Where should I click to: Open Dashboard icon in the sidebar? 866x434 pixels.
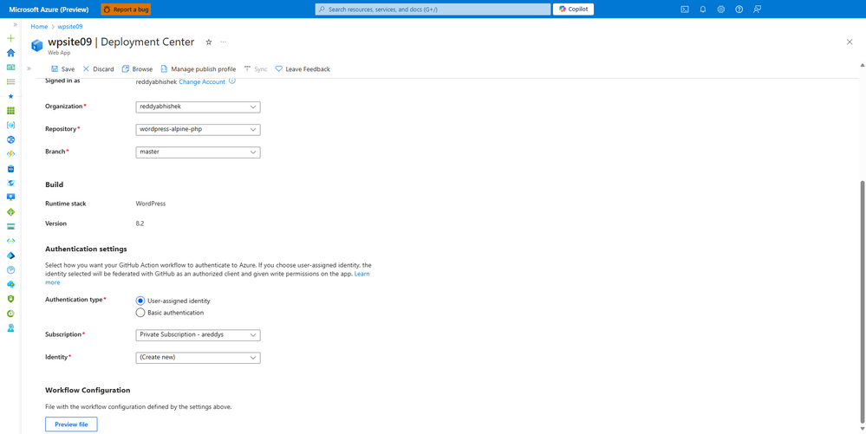(10, 68)
